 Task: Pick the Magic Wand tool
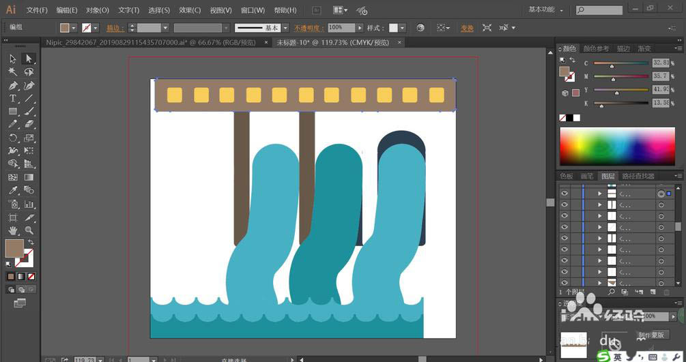click(x=12, y=72)
